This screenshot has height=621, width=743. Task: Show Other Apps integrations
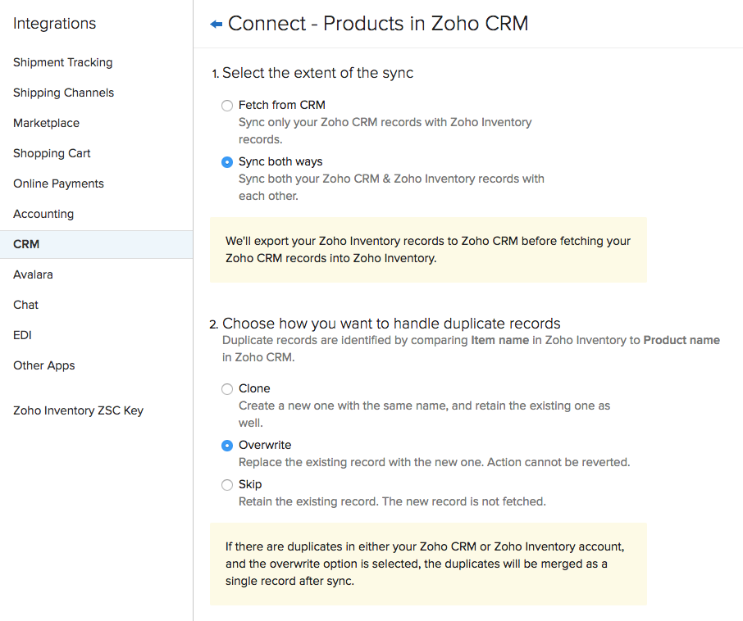[x=43, y=365]
